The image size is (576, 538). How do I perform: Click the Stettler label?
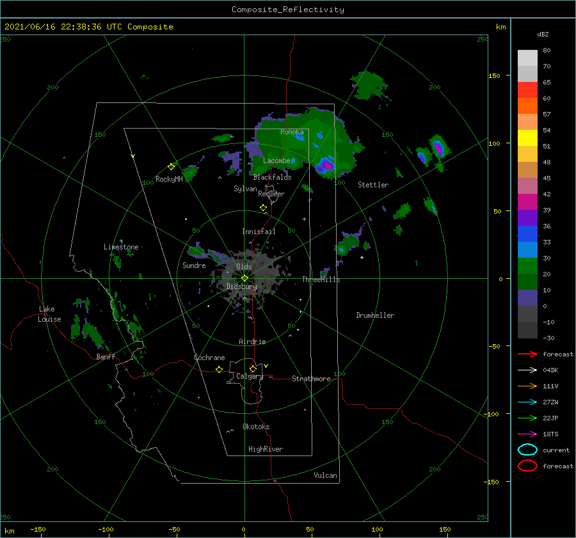click(373, 185)
